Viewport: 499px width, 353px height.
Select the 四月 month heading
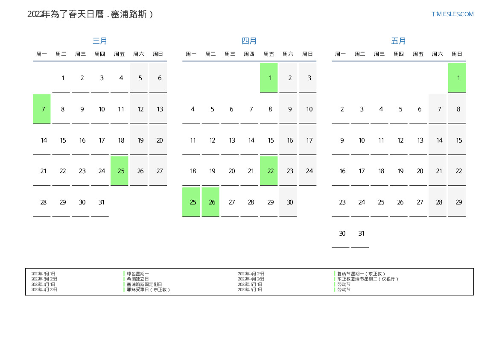249,41
